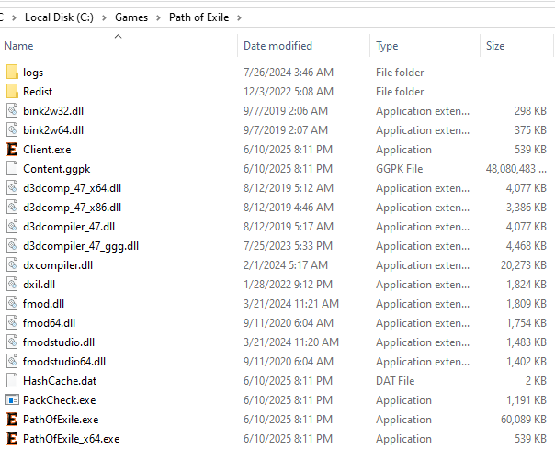Select the file name 'Content.ggpk'

point(57,169)
